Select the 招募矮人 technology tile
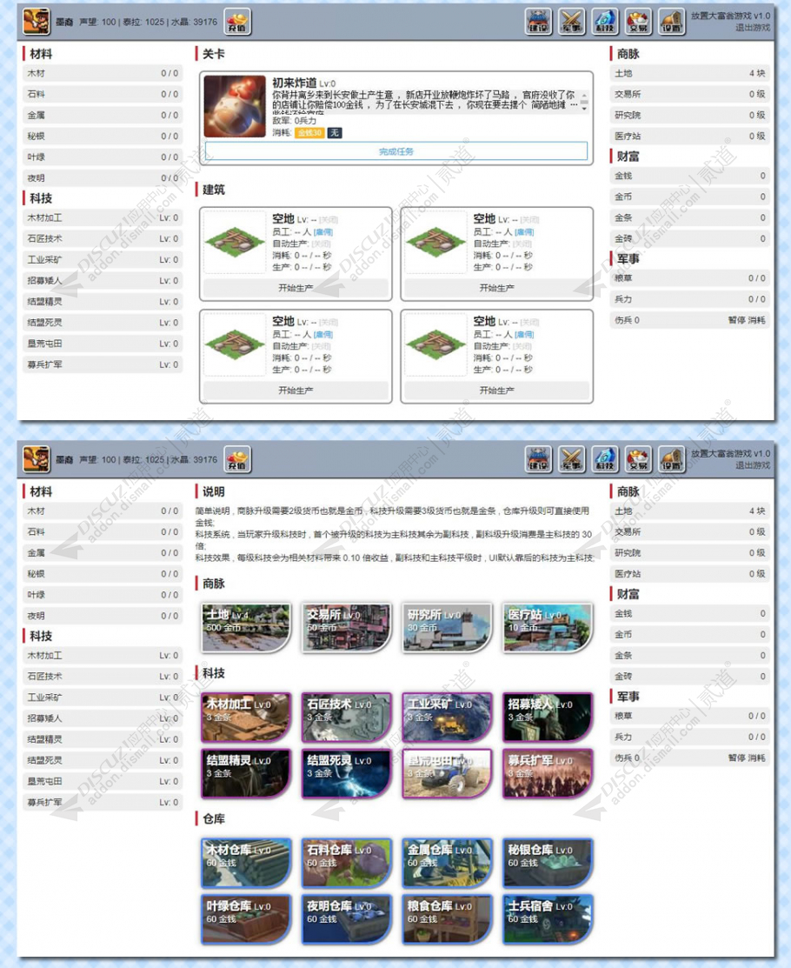The image size is (791, 968). coord(547,715)
